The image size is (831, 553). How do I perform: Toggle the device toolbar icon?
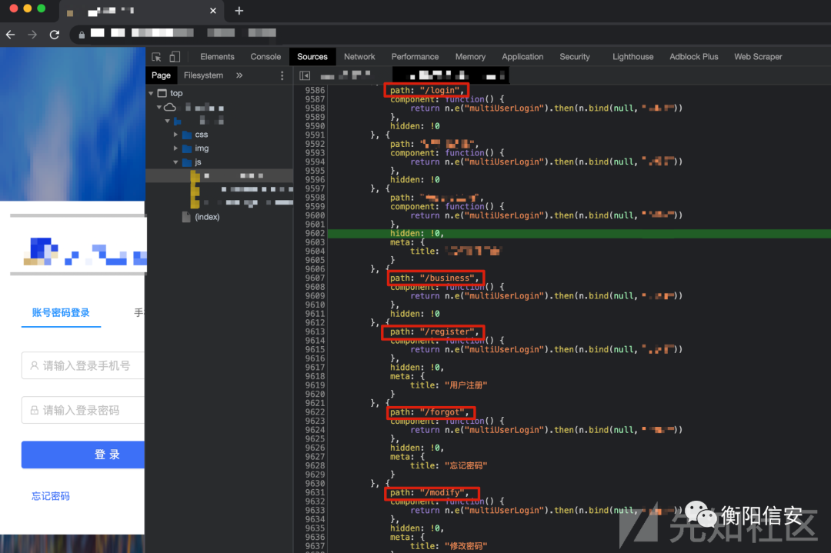(175, 57)
